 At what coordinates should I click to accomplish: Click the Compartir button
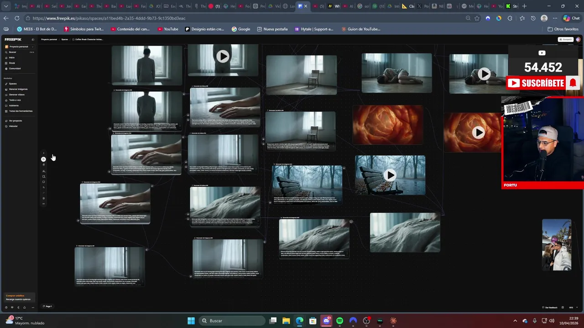click(x=566, y=40)
